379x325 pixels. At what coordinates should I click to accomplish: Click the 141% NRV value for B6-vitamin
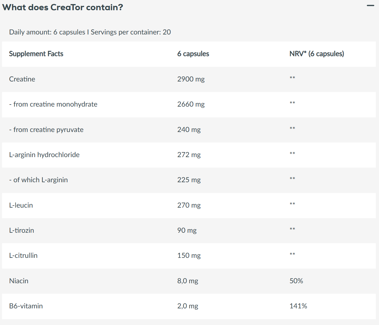coord(298,306)
